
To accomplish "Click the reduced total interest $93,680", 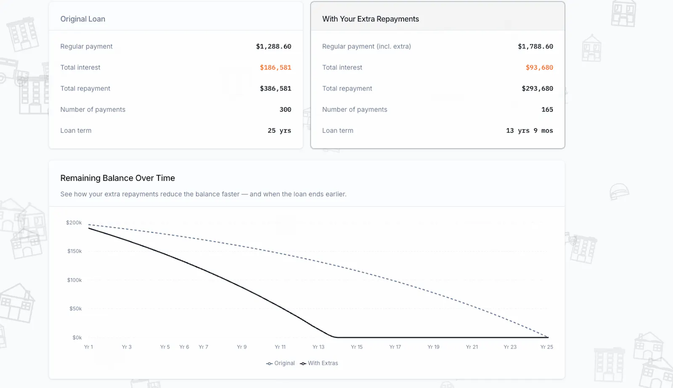I will [539, 67].
